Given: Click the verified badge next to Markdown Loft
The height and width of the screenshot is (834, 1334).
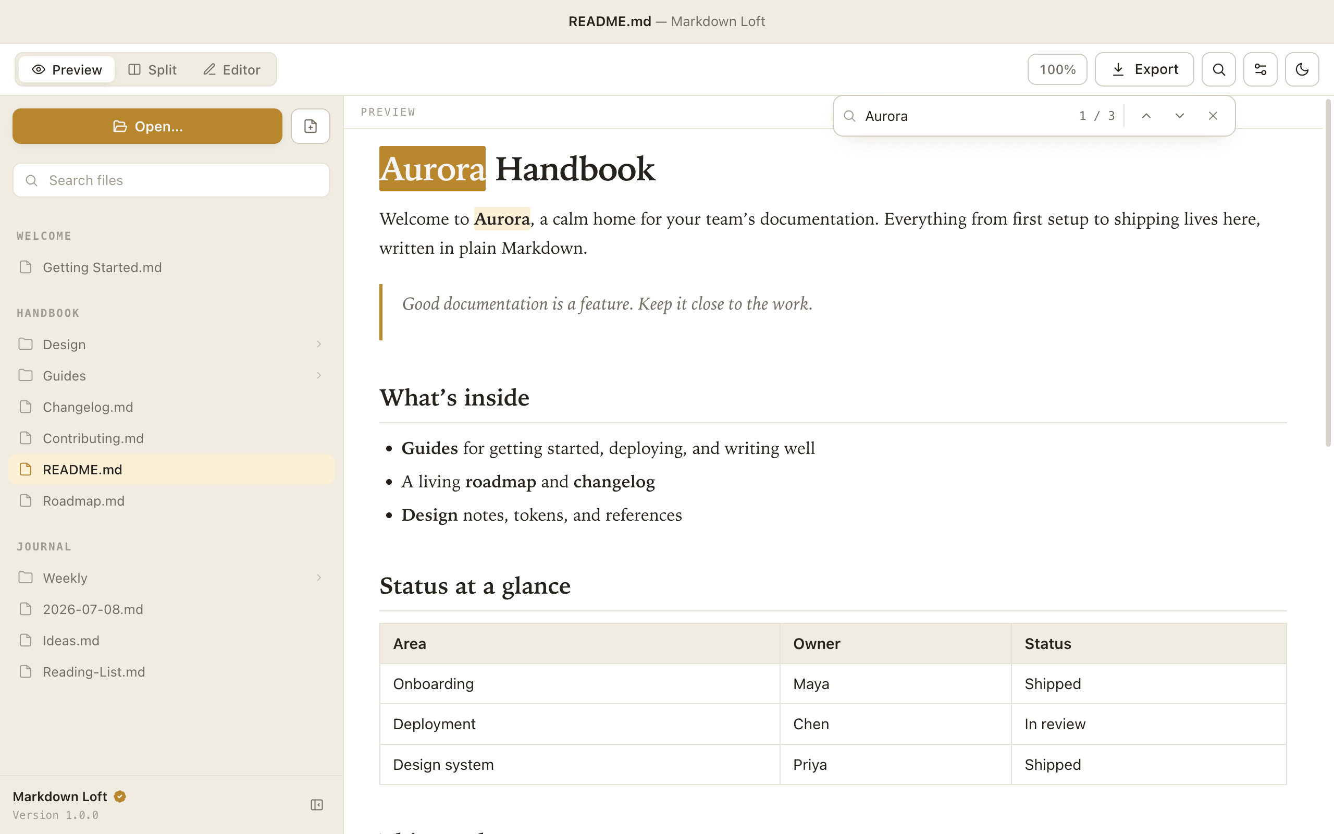Looking at the screenshot, I should pyautogui.click(x=120, y=796).
